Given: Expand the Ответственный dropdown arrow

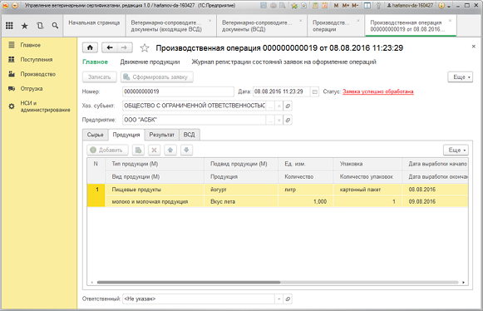Looking at the screenshot, I should [x=278, y=299].
